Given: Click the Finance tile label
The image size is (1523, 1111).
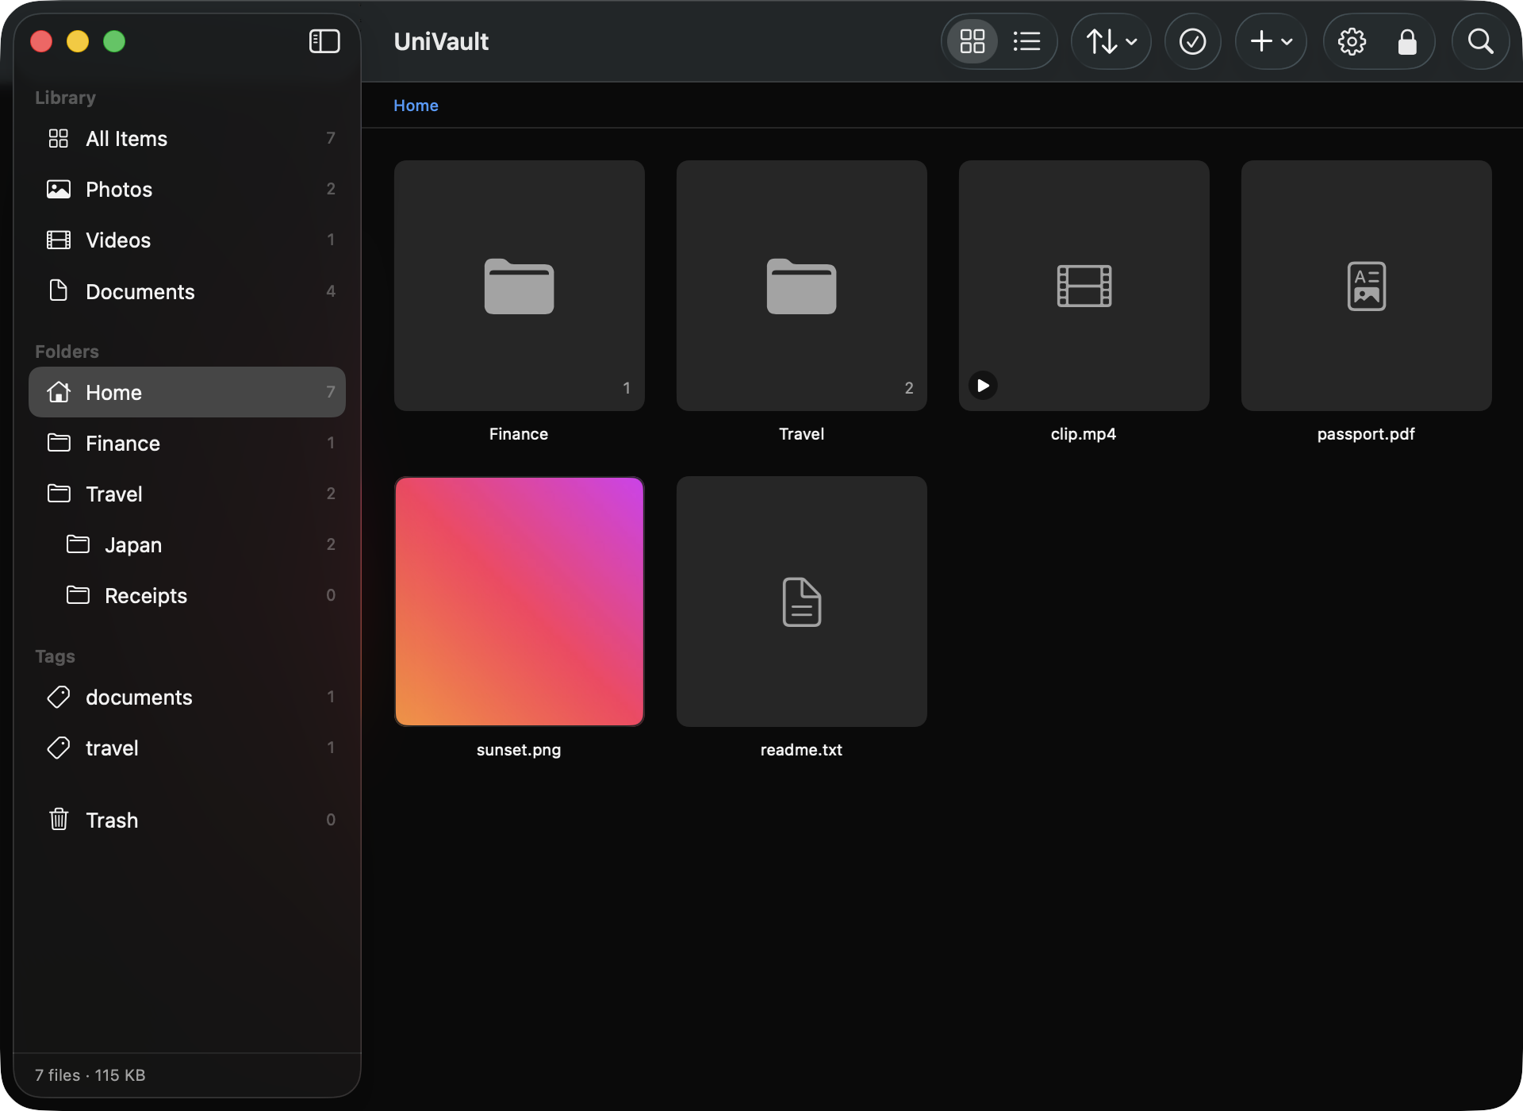Looking at the screenshot, I should [519, 434].
